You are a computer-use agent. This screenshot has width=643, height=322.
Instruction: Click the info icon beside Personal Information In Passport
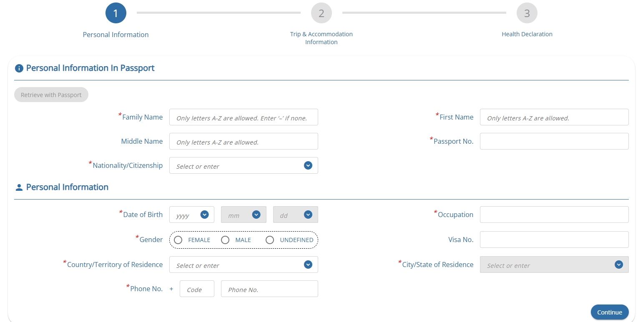19,68
